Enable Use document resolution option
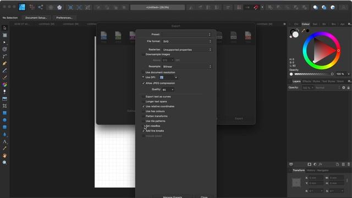Viewport: 352px width, 198px height. pos(143,72)
